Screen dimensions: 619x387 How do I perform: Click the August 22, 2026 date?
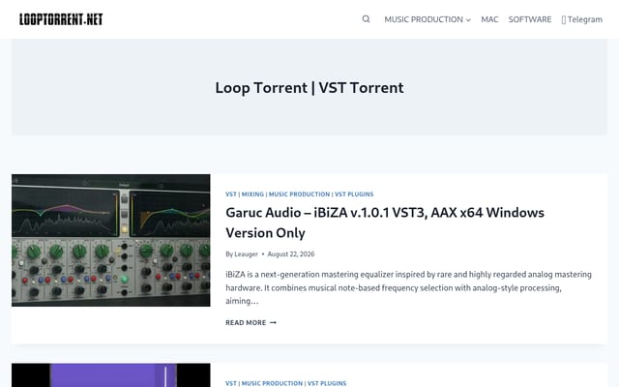[x=291, y=253]
